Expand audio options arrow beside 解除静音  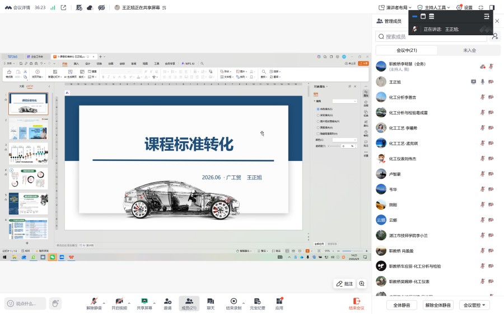104,303
